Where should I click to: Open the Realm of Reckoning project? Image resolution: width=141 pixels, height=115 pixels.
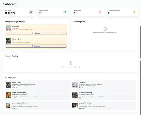coord(103,95)
